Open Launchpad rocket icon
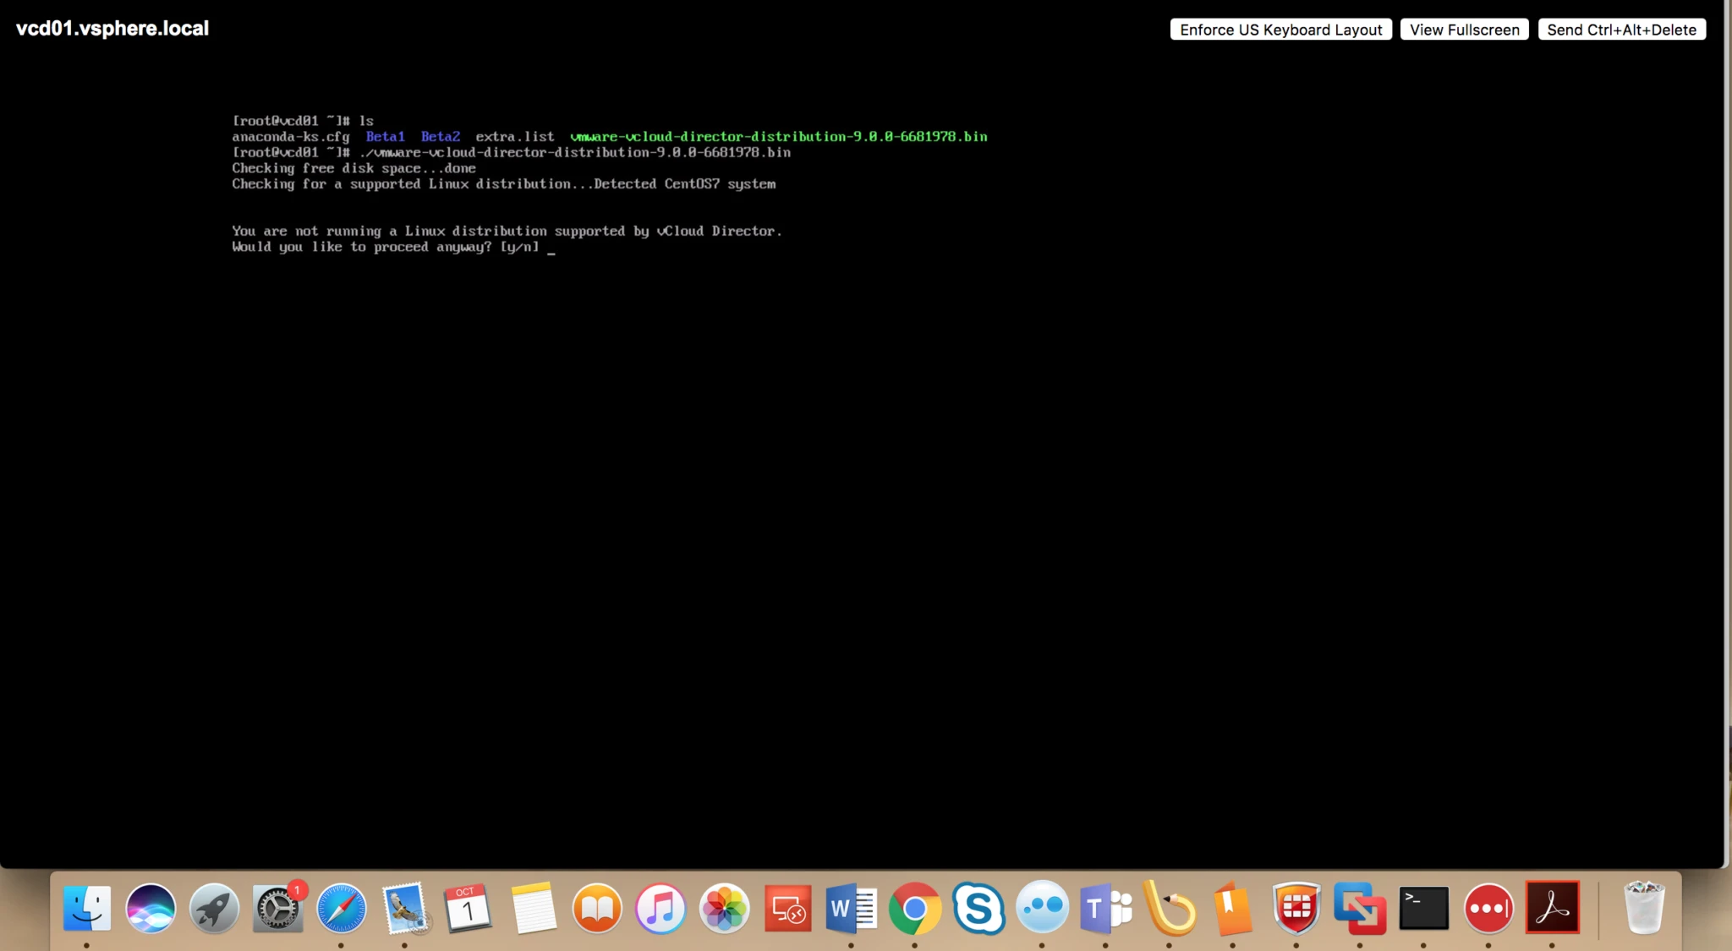Image resolution: width=1732 pixels, height=951 pixels. click(214, 909)
